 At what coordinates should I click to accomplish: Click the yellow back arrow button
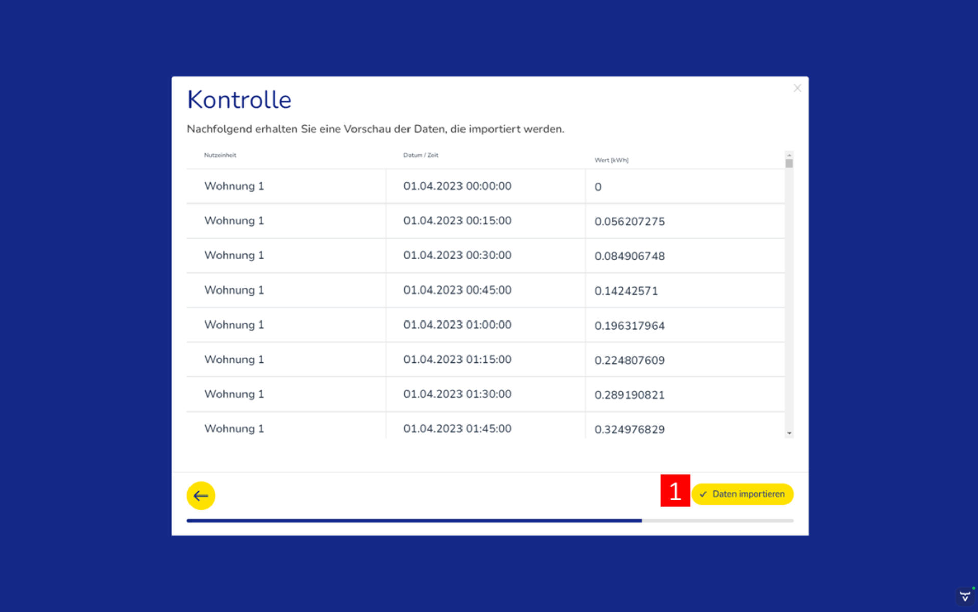201,495
